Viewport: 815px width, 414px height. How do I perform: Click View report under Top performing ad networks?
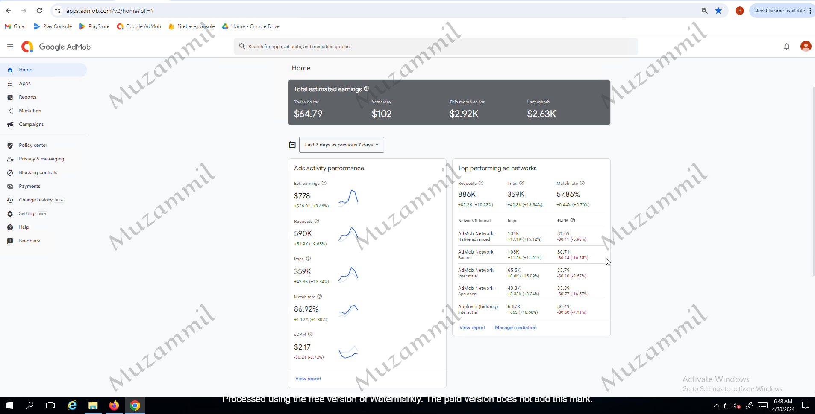[x=472, y=327]
